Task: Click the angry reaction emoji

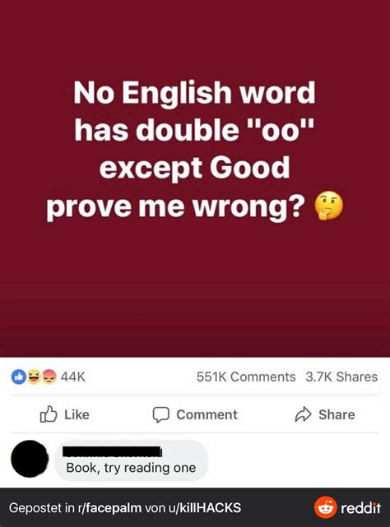Action: (x=49, y=377)
